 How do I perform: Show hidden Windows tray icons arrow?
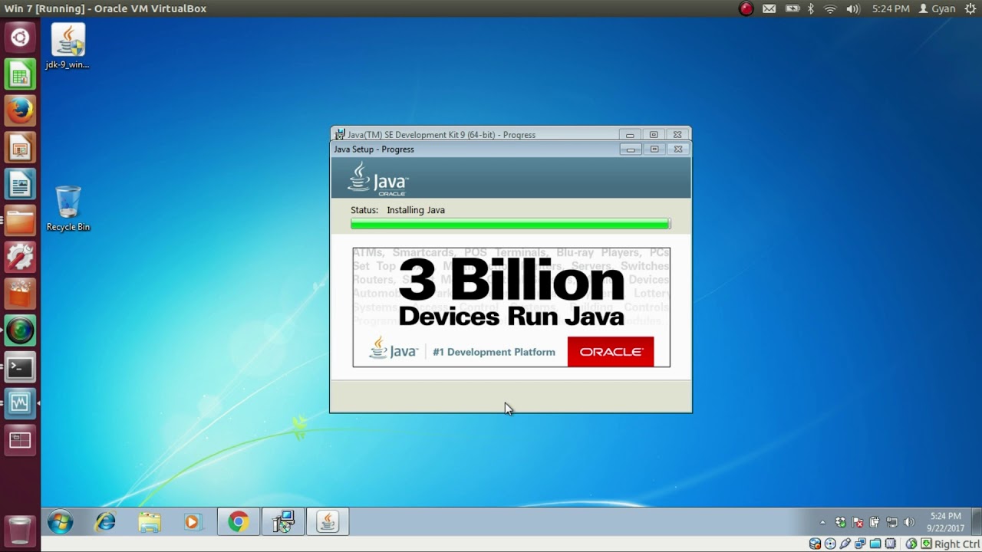[822, 523]
